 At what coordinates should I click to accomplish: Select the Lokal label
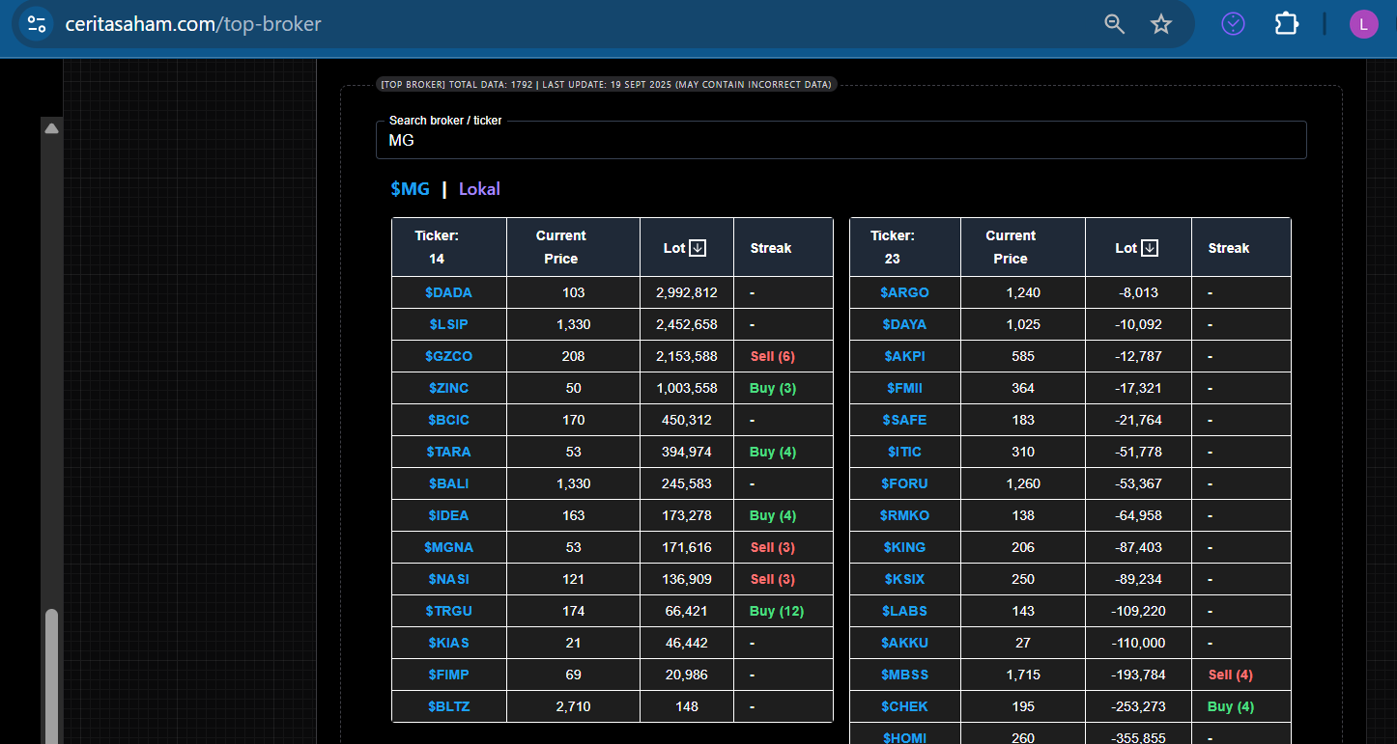point(479,189)
